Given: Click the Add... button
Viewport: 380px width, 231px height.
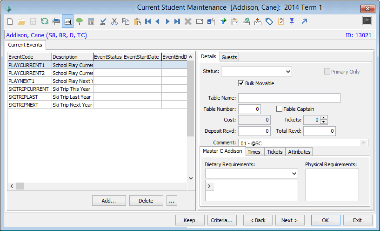Looking at the screenshot, I should [109, 201].
